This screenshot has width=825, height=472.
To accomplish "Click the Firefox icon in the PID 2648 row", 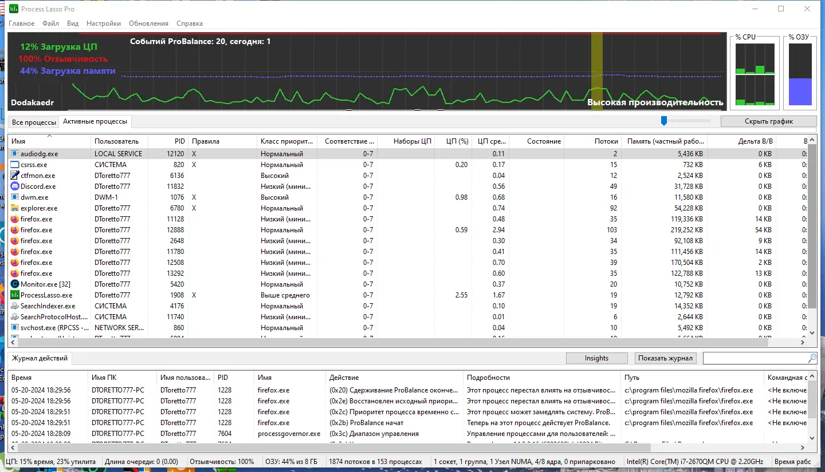I will [x=15, y=241].
